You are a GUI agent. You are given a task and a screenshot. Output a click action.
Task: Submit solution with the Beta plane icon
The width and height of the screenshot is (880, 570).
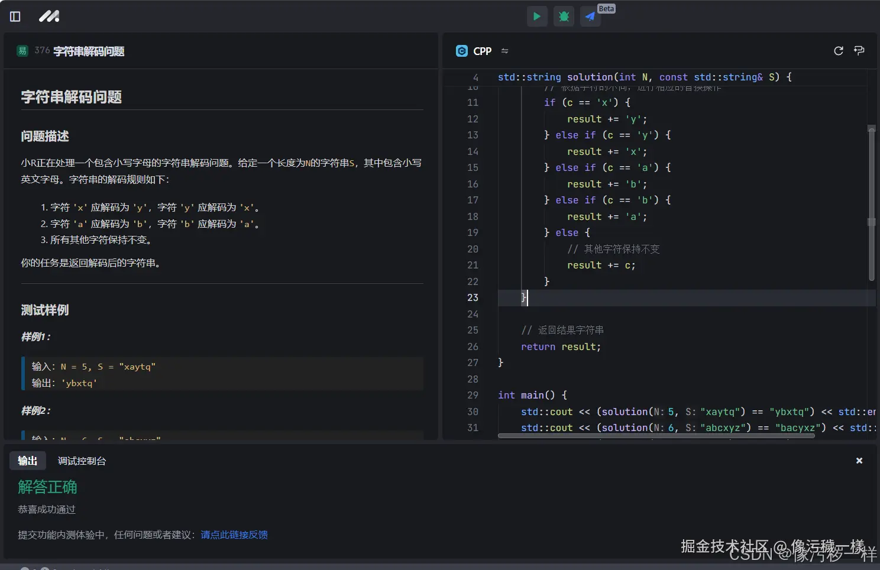[x=590, y=17]
